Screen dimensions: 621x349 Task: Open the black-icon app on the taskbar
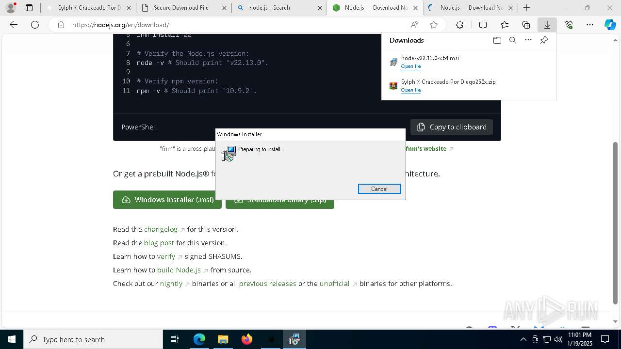click(270, 339)
